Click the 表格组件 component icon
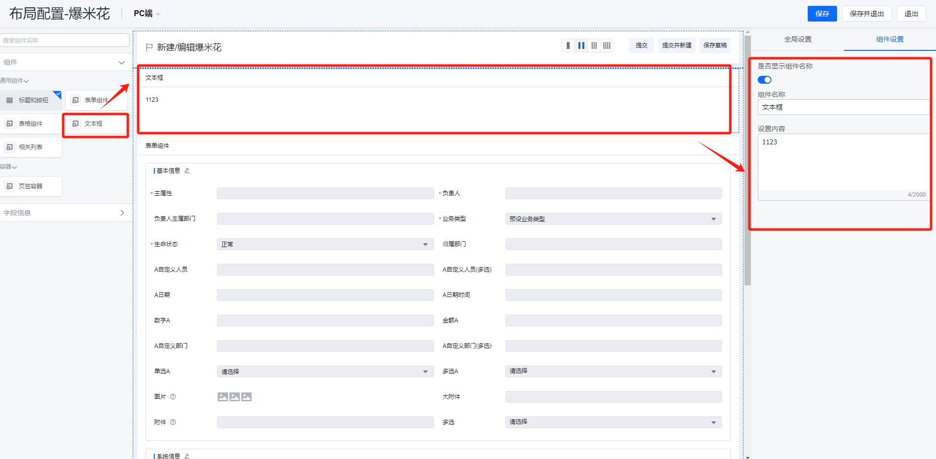This screenshot has height=459, width=936. 10,124
